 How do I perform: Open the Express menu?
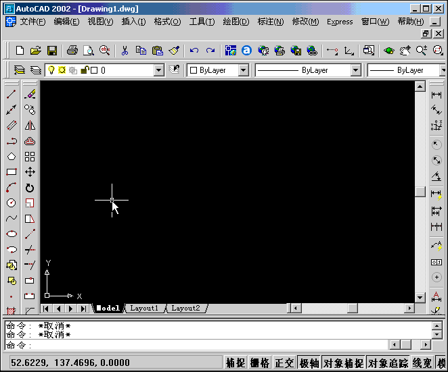[340, 22]
